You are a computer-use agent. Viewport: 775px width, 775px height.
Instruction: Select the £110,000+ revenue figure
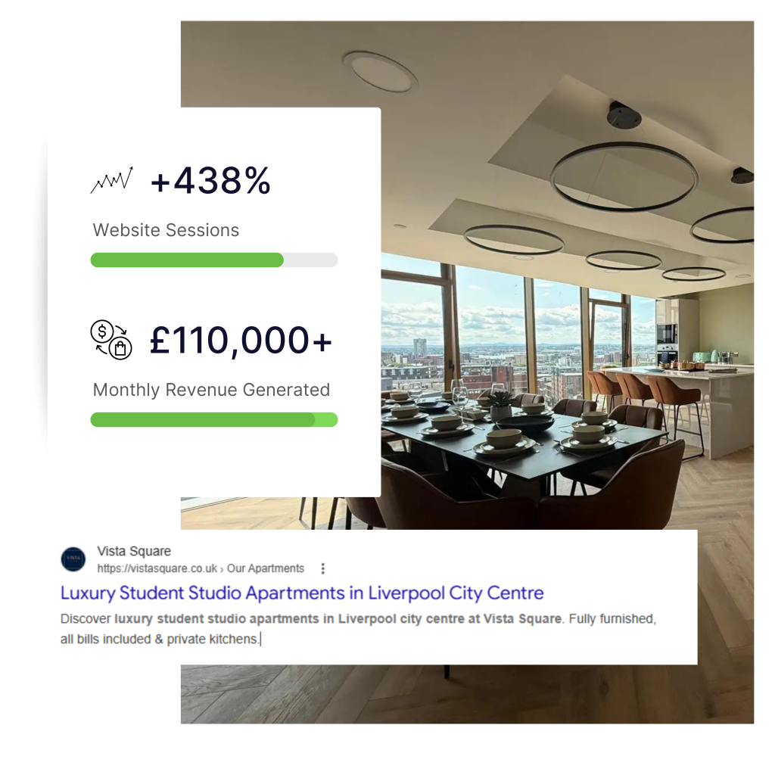pos(241,340)
